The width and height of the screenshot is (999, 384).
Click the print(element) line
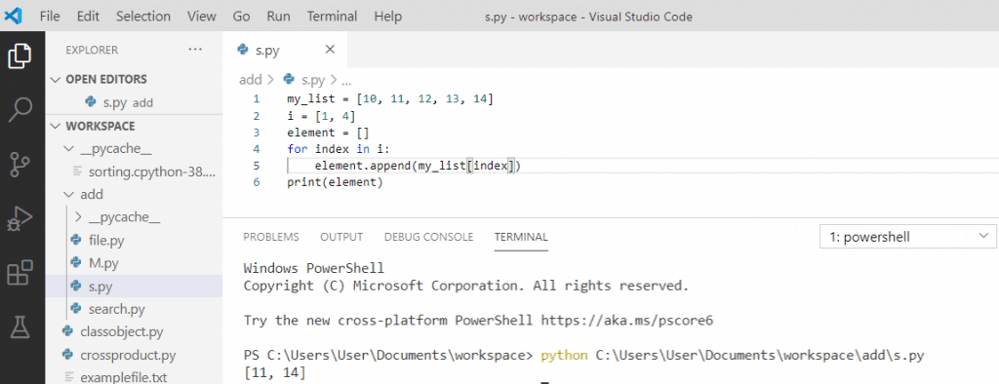click(x=336, y=183)
